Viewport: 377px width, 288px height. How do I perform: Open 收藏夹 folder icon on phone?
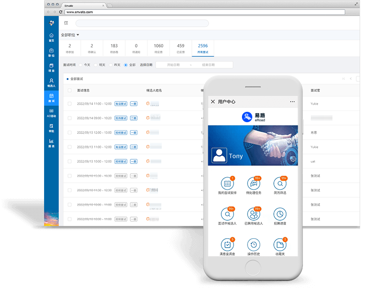[x=280, y=245]
